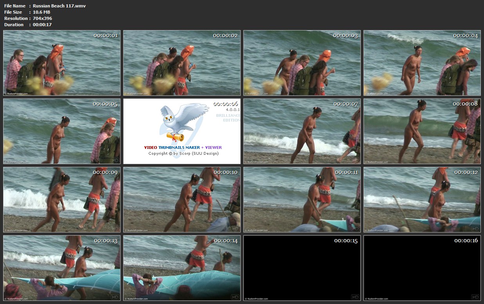Viewport: 484px width, 304px height.
Task: Select the 00:00:12 thumbnail frame
Action: click(x=422, y=200)
